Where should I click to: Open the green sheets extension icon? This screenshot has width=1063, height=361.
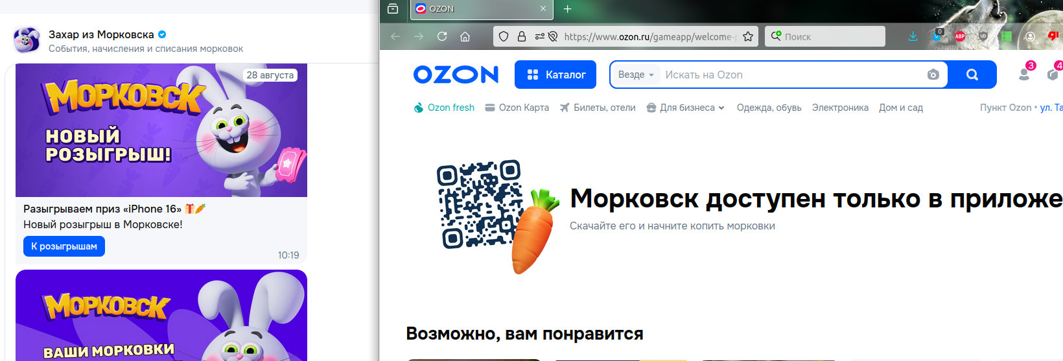[x=1007, y=36]
